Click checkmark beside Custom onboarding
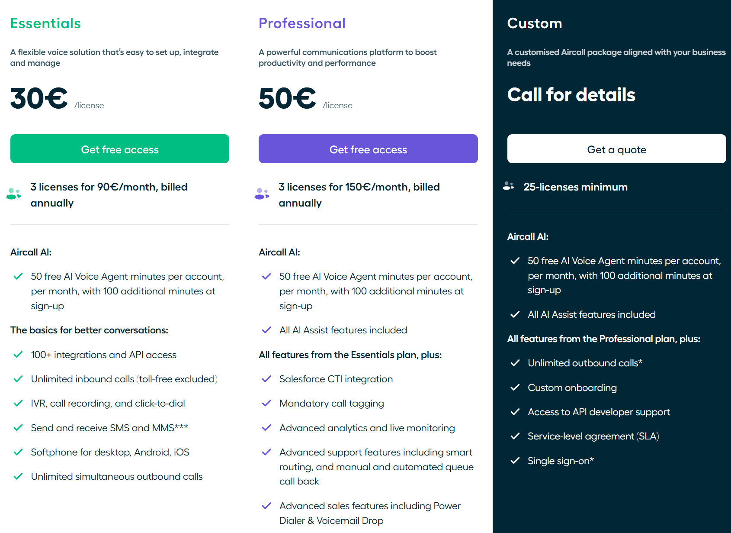This screenshot has width=731, height=533. [x=515, y=388]
